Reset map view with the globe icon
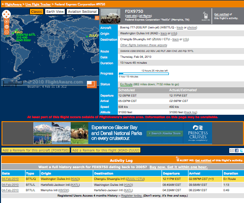This screenshot has height=203, width=244. [x=6, y=27]
